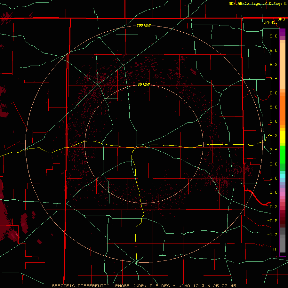Click the 2.6 value on the color scale
Image resolution: width=288 pixels, height=288 pixels.
pyautogui.click(x=274, y=164)
